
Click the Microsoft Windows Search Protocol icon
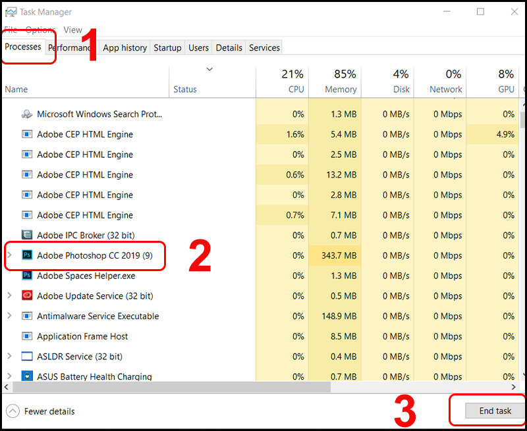tap(27, 114)
